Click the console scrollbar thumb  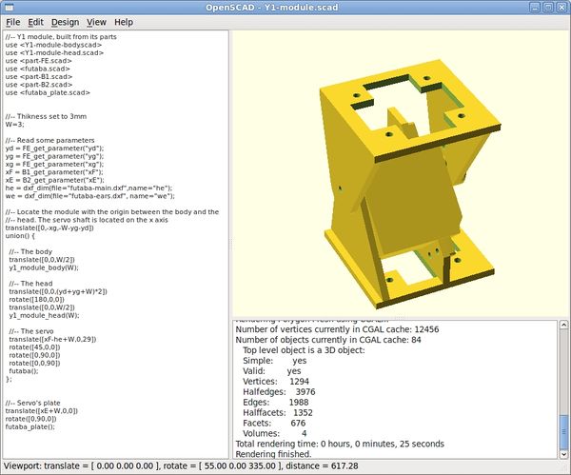tap(564, 430)
